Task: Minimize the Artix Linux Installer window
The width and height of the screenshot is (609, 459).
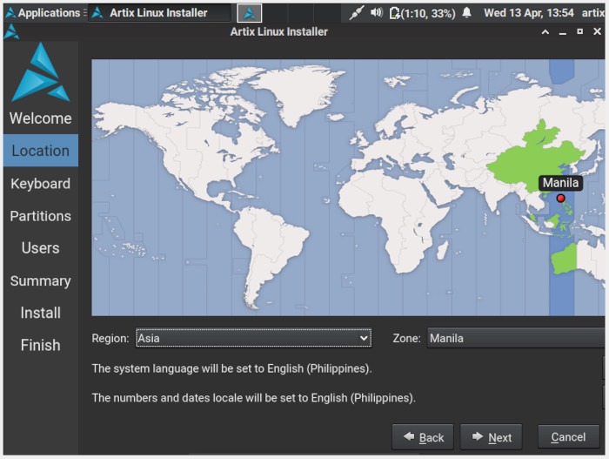Action: (562, 33)
